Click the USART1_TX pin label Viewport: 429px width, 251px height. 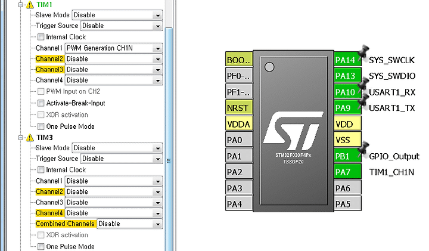coord(391,108)
